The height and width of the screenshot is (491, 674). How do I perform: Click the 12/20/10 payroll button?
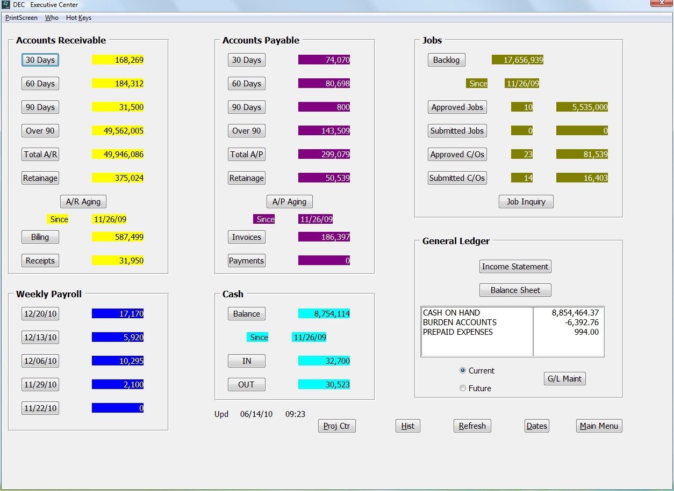(x=40, y=313)
